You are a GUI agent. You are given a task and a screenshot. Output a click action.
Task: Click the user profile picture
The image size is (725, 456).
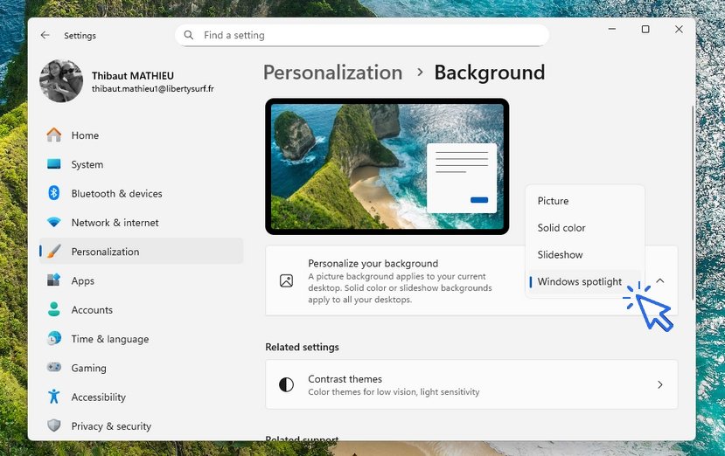61,81
